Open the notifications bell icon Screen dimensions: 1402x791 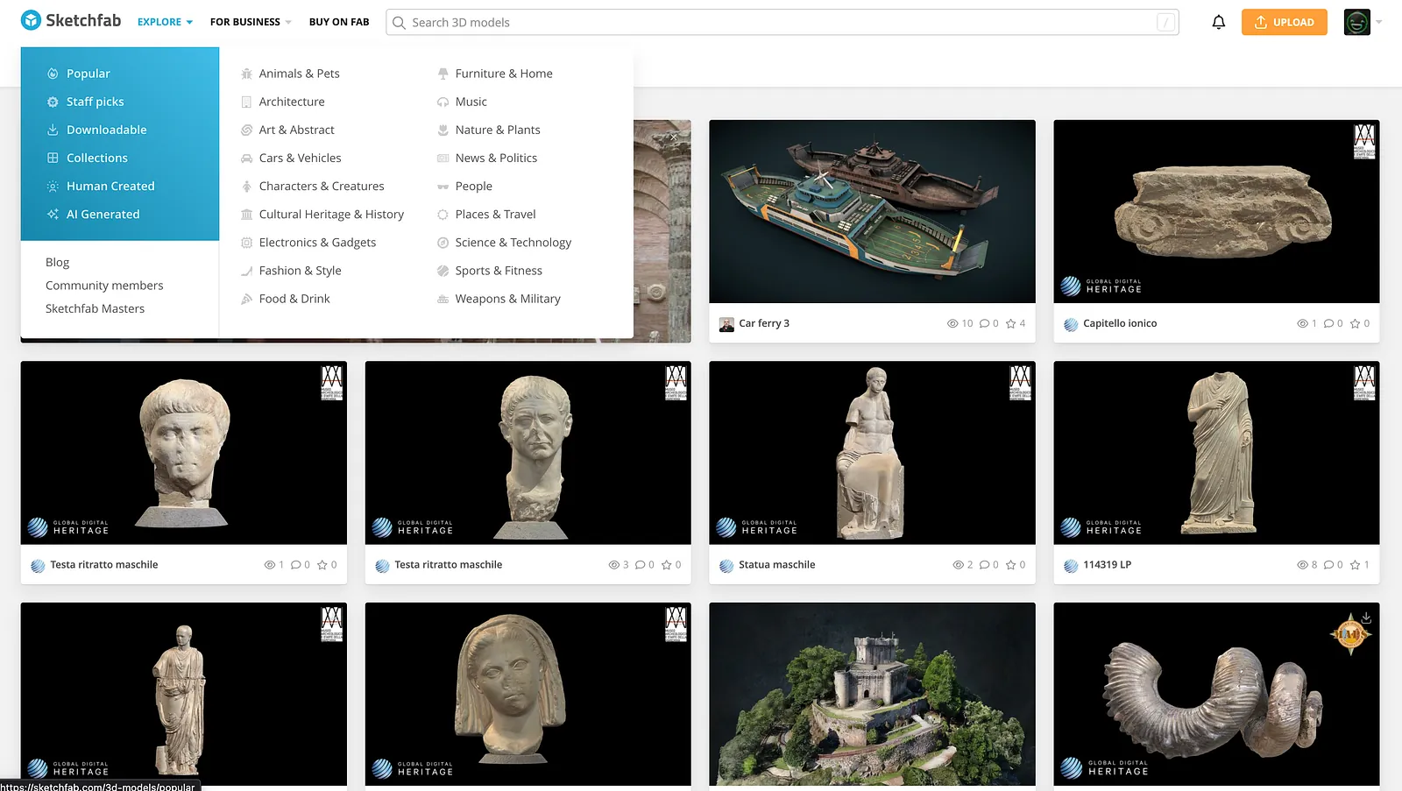tap(1218, 22)
